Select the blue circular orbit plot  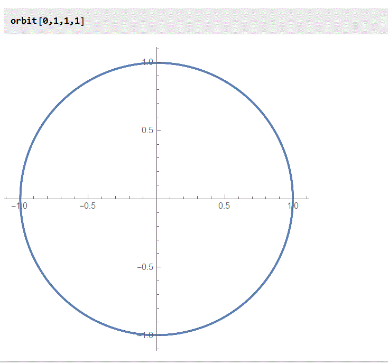156,199
